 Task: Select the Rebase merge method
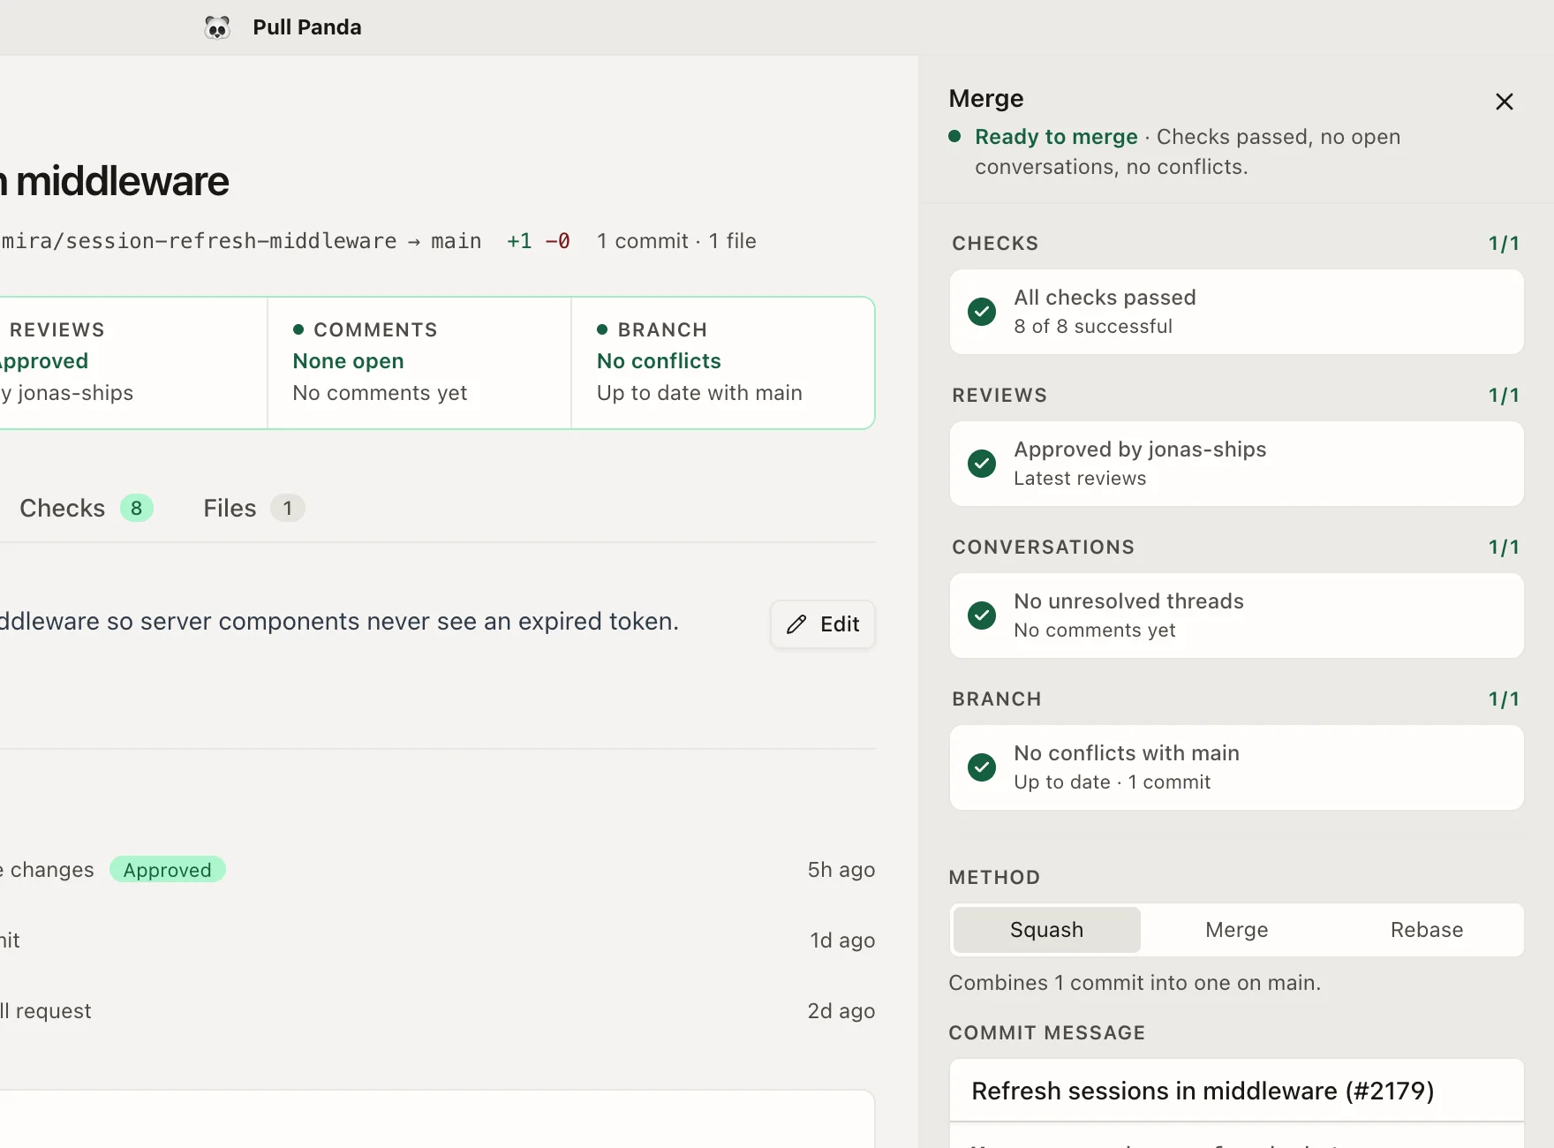coord(1427,930)
